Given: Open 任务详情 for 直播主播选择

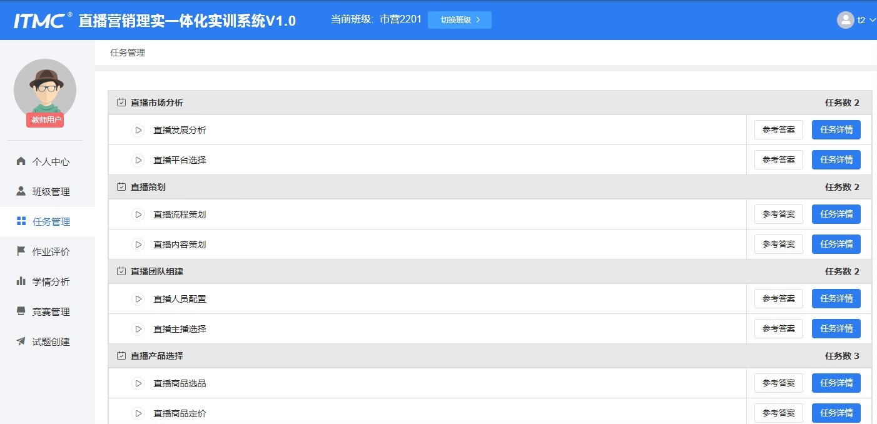Looking at the screenshot, I should [x=836, y=328].
